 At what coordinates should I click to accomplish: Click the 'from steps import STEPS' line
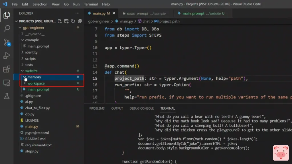tap(133, 35)
